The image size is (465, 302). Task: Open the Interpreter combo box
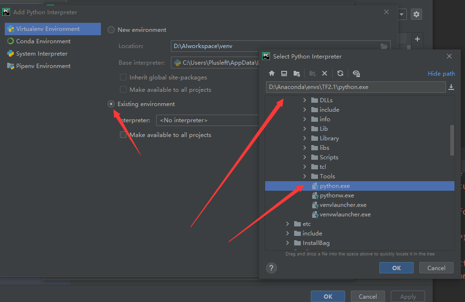[x=208, y=120]
